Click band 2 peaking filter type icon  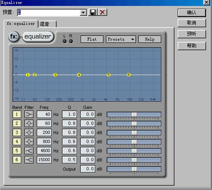pos(29,123)
